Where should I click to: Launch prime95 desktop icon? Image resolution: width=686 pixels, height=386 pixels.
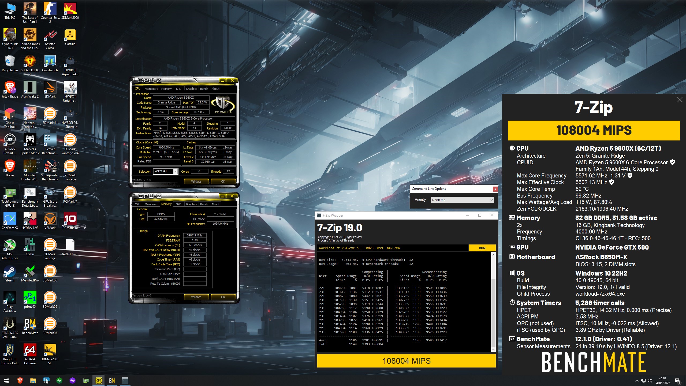click(30, 300)
